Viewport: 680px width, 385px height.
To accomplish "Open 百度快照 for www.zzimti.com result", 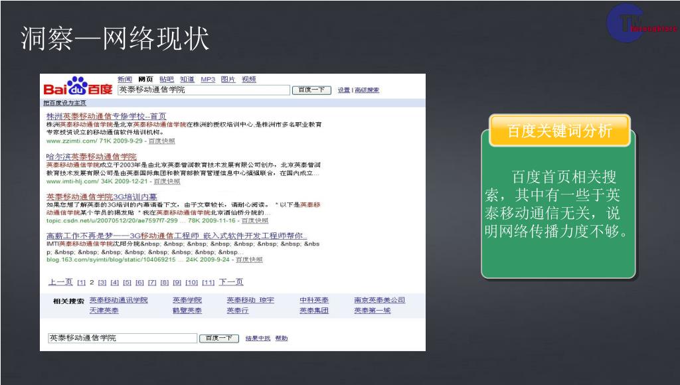I will click(162, 141).
